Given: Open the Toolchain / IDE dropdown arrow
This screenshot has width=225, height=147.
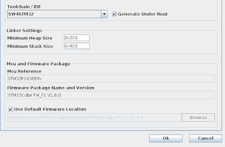Looking at the screenshot, I should click(x=104, y=14).
